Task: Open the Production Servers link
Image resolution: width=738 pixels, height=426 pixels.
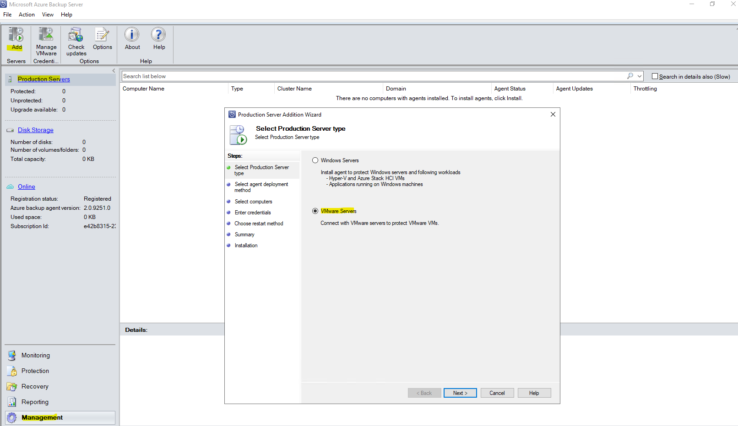Action: 44,79
